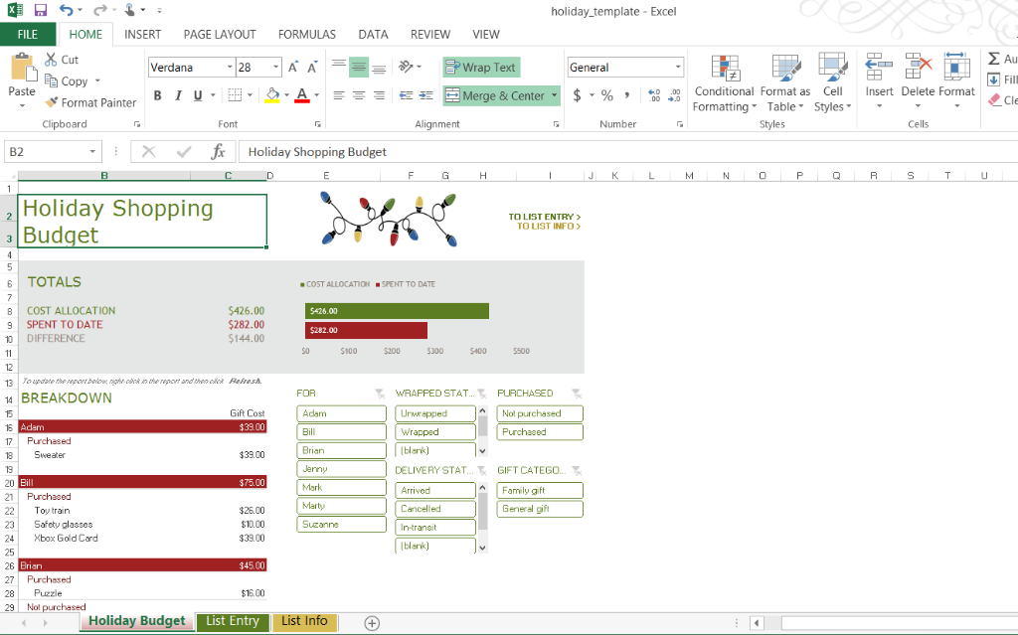Open the List Info sheet tab
1018x635 pixels.
tap(304, 621)
